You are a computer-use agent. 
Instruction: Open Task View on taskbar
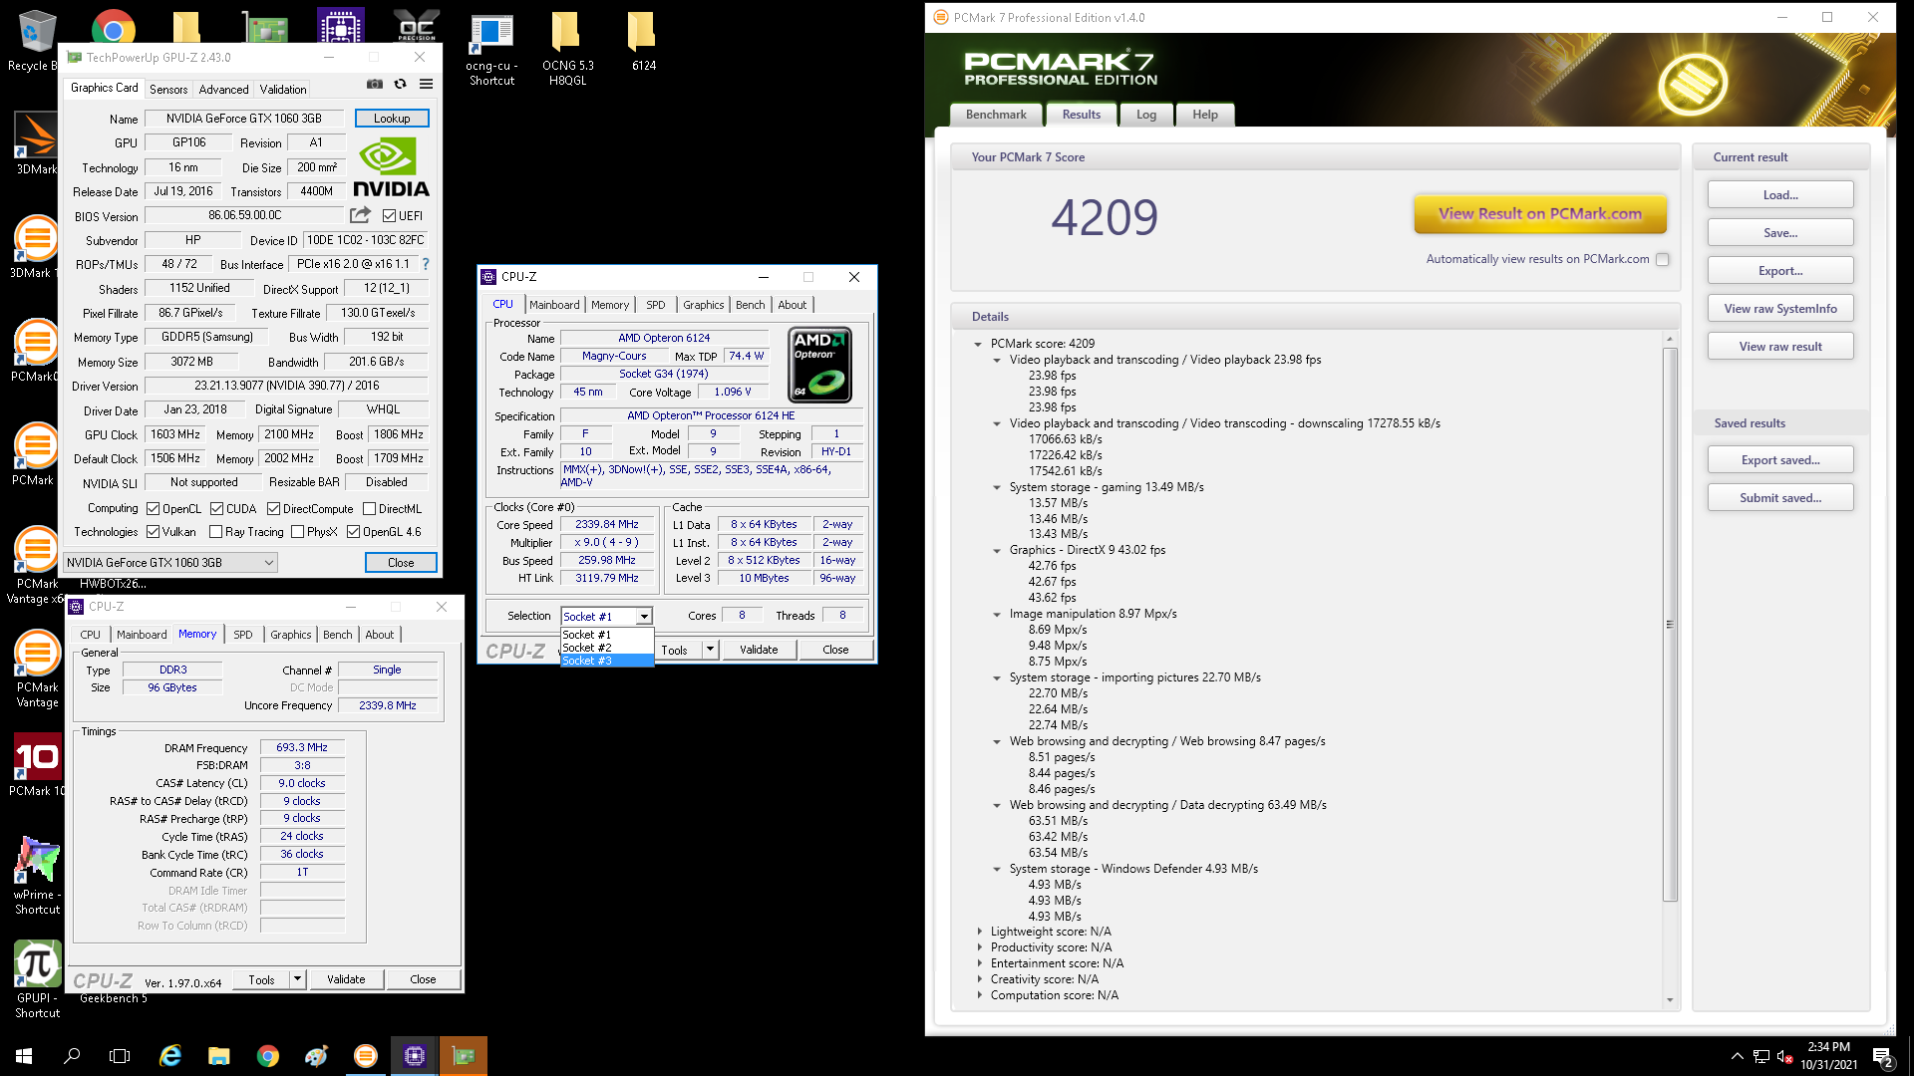pyautogui.click(x=120, y=1056)
